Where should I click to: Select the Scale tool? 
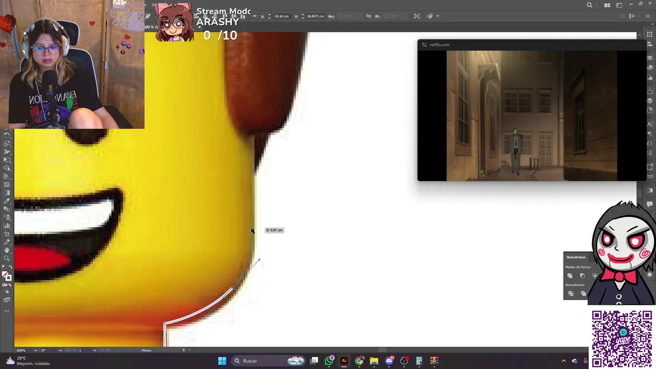coord(7,143)
